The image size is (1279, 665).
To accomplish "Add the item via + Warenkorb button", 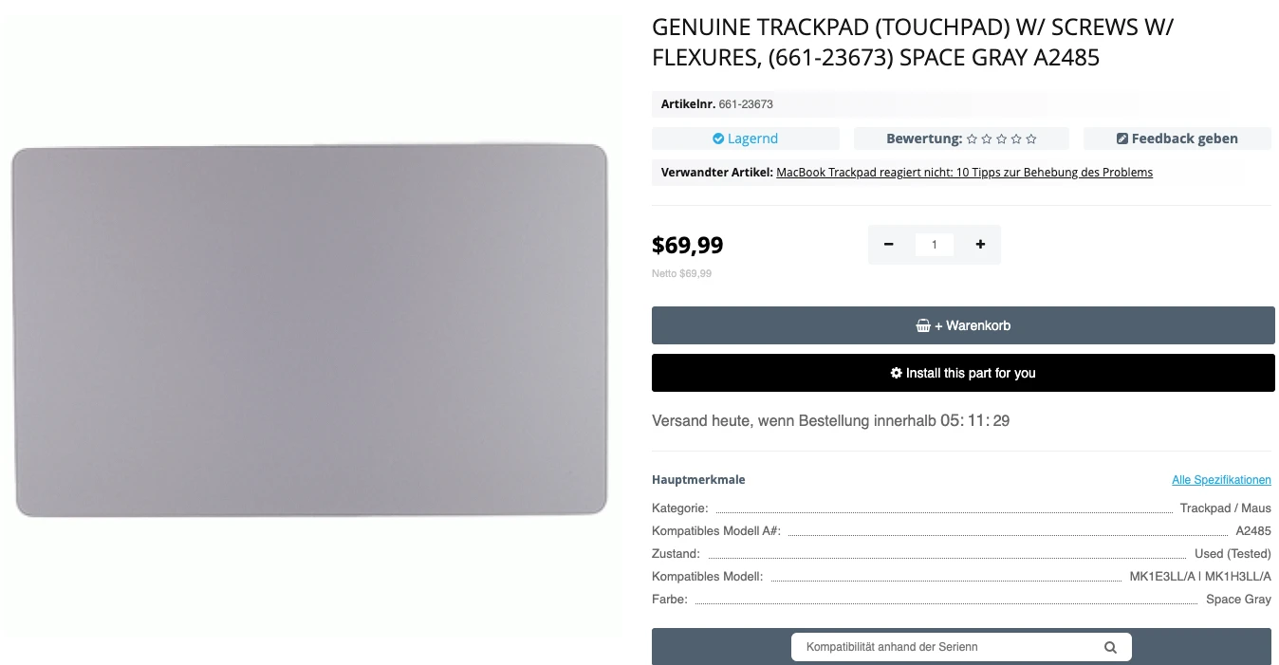I will click(962, 325).
